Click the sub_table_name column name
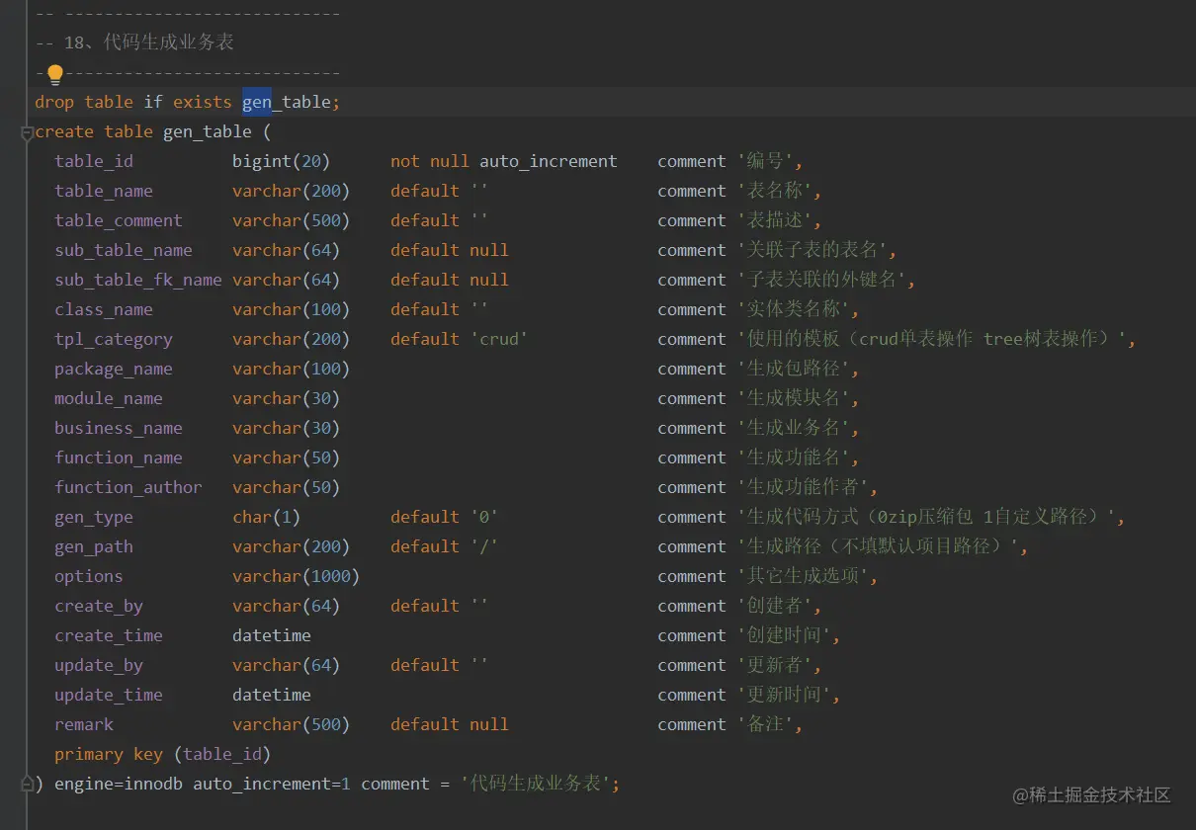 coord(124,250)
